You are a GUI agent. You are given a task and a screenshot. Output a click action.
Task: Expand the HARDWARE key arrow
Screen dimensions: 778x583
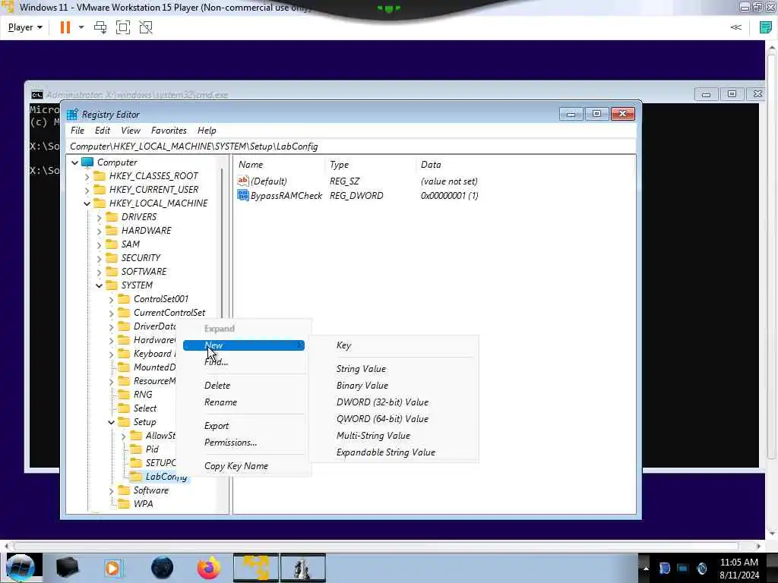point(100,231)
